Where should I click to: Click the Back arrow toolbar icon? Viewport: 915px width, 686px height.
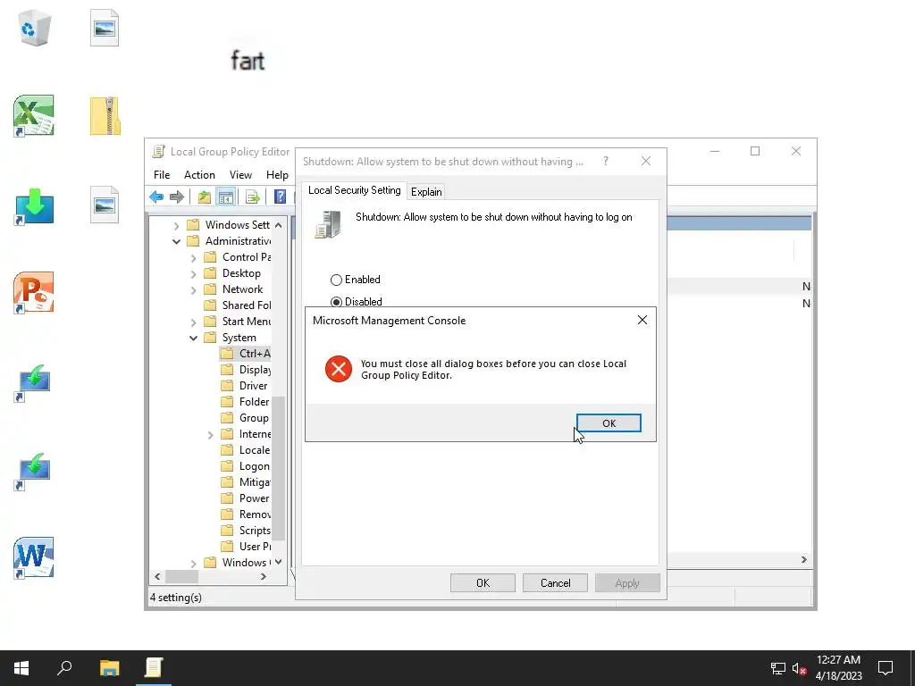tap(156, 197)
